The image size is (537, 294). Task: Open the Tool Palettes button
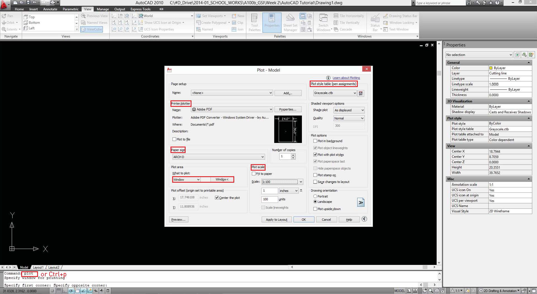click(x=254, y=22)
